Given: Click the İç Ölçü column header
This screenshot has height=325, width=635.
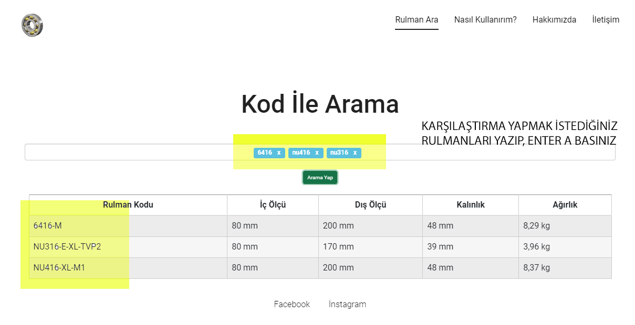Looking at the screenshot, I should pyautogui.click(x=273, y=205).
